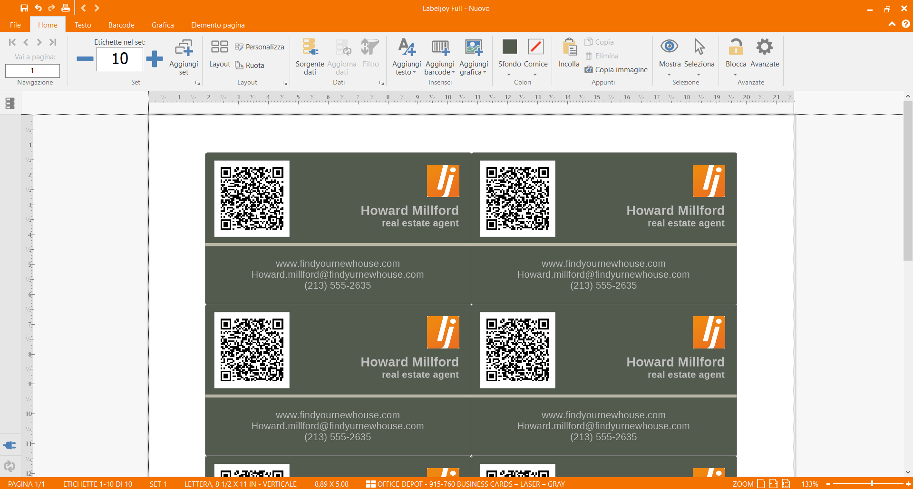Click the forward arrow in title bar
Viewport: 913px width, 489px height.
coord(97,8)
